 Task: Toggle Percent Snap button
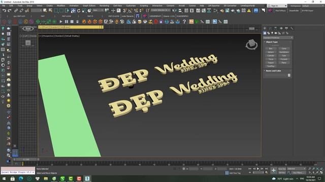[x=136, y=11]
